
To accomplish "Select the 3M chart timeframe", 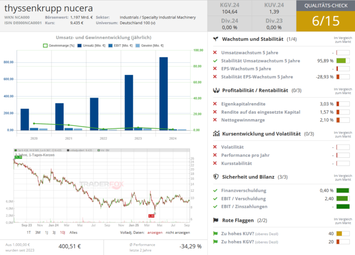I will coord(38,232).
